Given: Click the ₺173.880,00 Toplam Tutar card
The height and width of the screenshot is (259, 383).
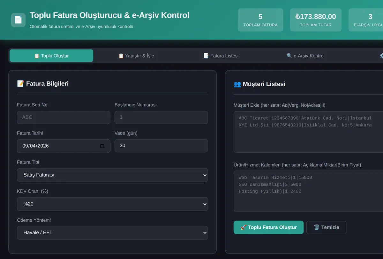Looking at the screenshot, I should point(316,20).
